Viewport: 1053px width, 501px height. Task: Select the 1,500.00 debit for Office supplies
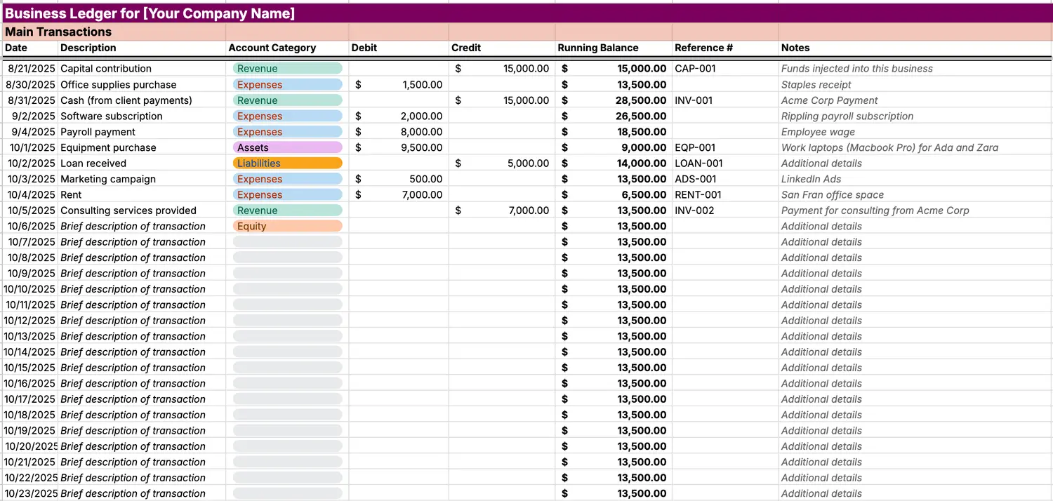(x=399, y=84)
